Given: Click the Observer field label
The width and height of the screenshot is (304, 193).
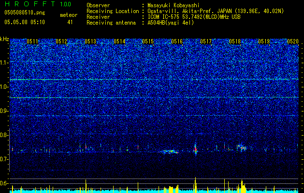Looking at the screenshot, I should pyautogui.click(x=98, y=5).
